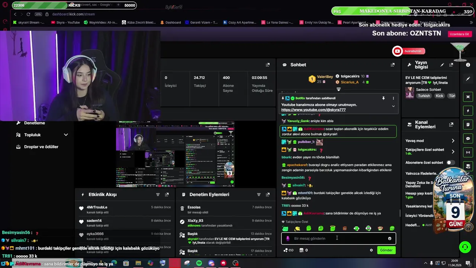This screenshot has height=268, width=476.
Task: Pop out the Etkinlik Akışı panel
Action: point(167,195)
